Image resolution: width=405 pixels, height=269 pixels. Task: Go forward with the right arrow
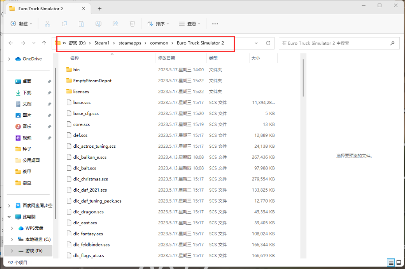23,43
